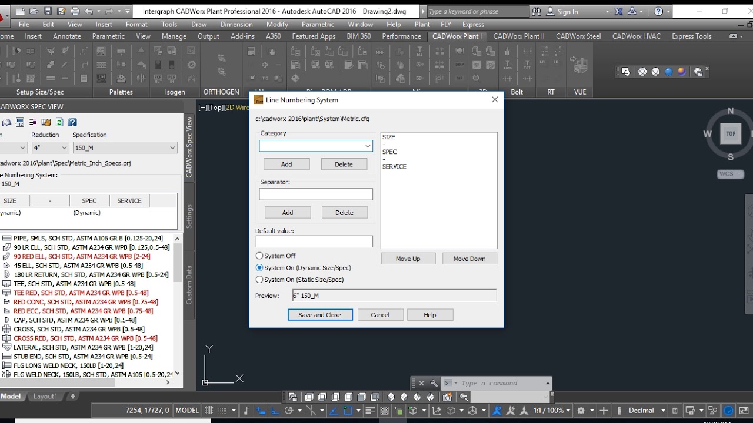
Task: Open the Undo history dropdown arrow
Action: pyautogui.click(x=98, y=11)
